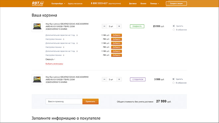Remove the 3 999 руб. item with X icon
The width and height of the screenshot is (219, 123).
[173, 79]
